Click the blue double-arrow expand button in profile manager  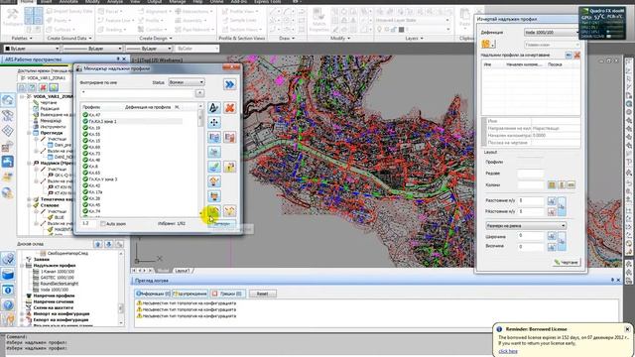pos(229,84)
